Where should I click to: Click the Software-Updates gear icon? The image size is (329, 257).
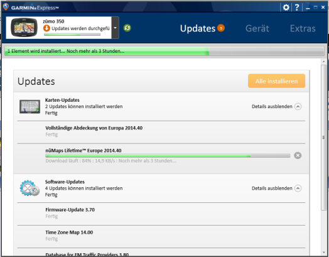[30, 188]
